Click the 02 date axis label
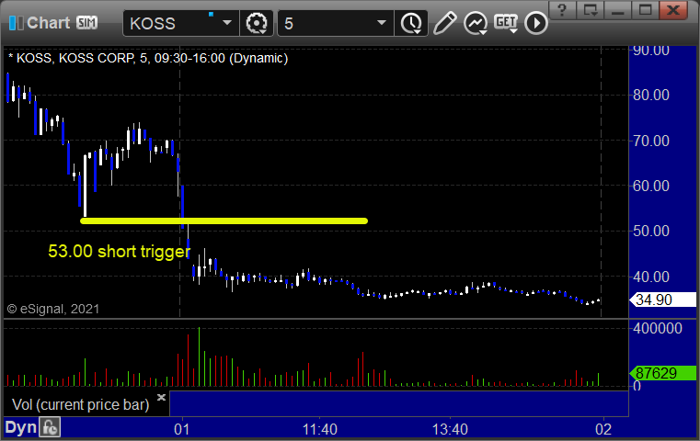The image size is (700, 441). pos(603,429)
